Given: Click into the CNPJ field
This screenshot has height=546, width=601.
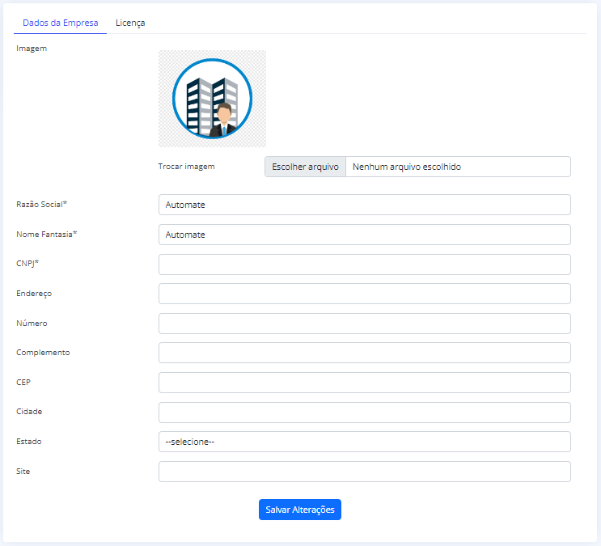Looking at the screenshot, I should pyautogui.click(x=365, y=265).
